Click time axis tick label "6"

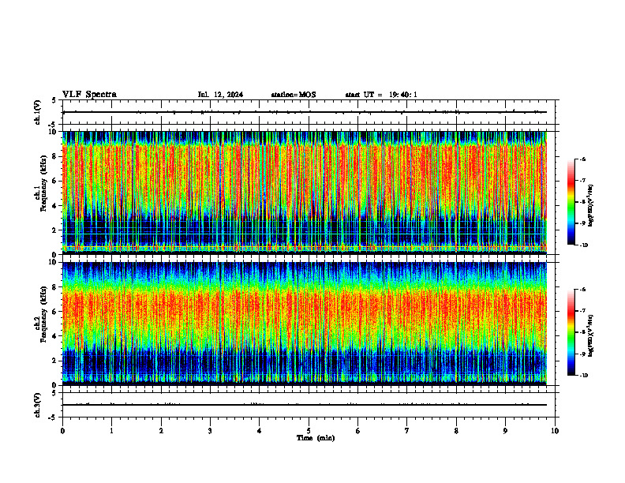[358, 431]
